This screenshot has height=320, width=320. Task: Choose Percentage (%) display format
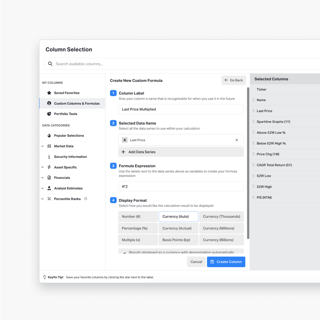coord(138,228)
